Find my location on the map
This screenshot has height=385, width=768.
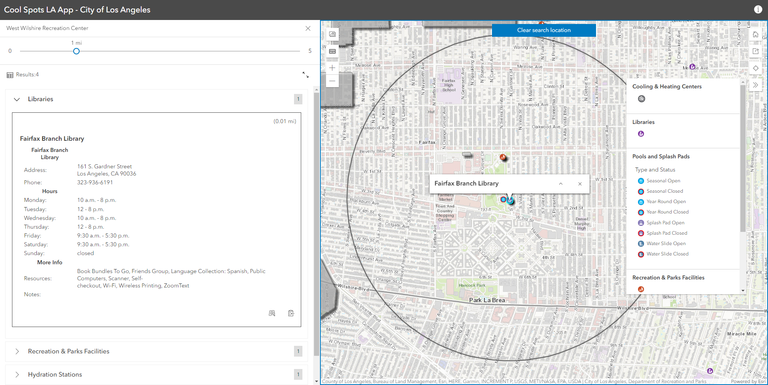pos(755,68)
